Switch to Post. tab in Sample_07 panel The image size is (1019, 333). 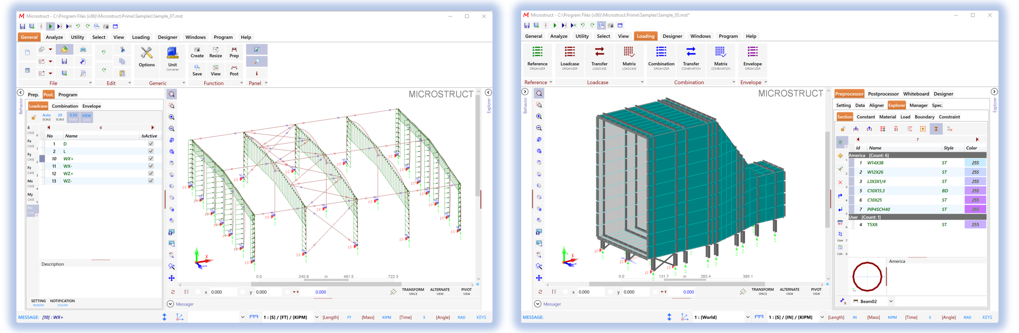click(48, 94)
